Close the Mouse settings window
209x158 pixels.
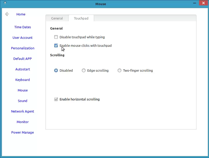tap(203, 3)
